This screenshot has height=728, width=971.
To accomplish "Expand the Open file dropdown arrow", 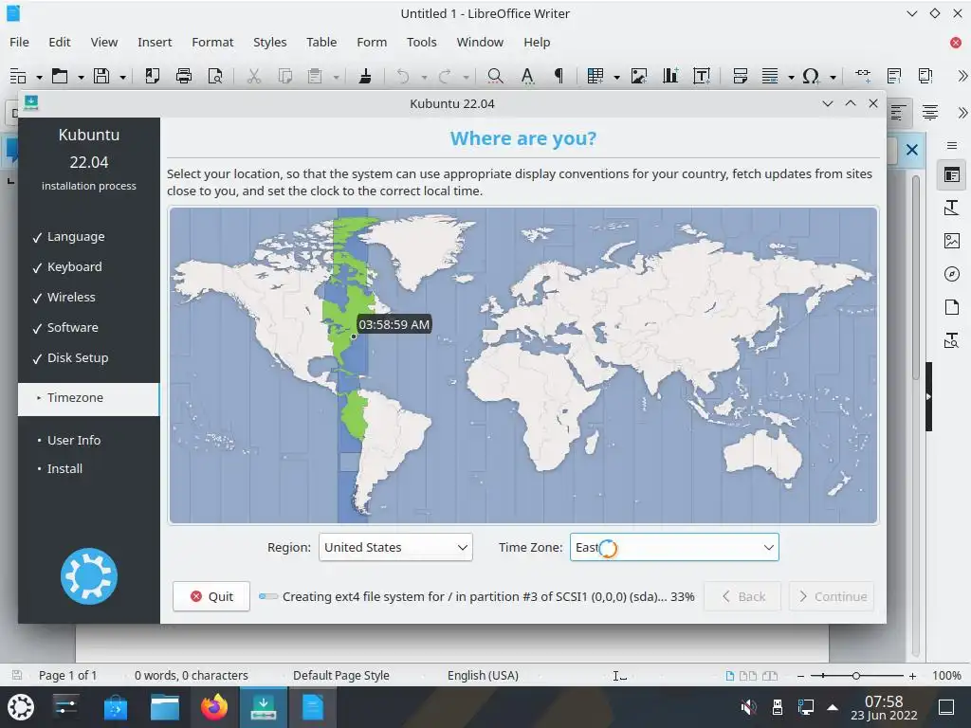I will click(x=81, y=78).
